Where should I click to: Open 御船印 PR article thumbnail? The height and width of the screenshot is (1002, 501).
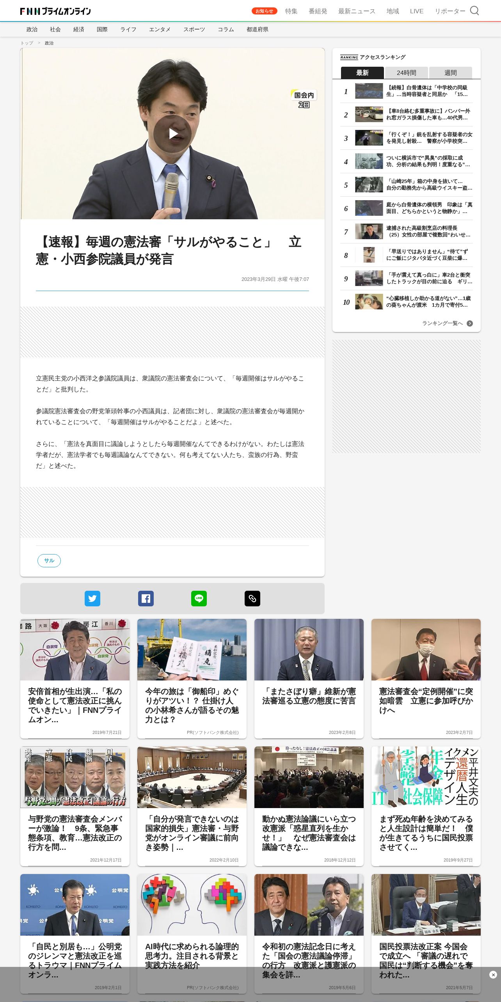192,650
